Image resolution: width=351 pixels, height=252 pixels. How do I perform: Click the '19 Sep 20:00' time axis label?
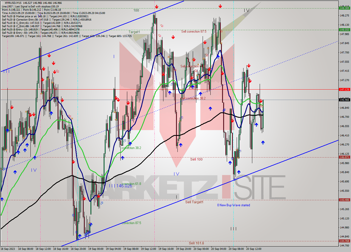(x=183, y=249)
